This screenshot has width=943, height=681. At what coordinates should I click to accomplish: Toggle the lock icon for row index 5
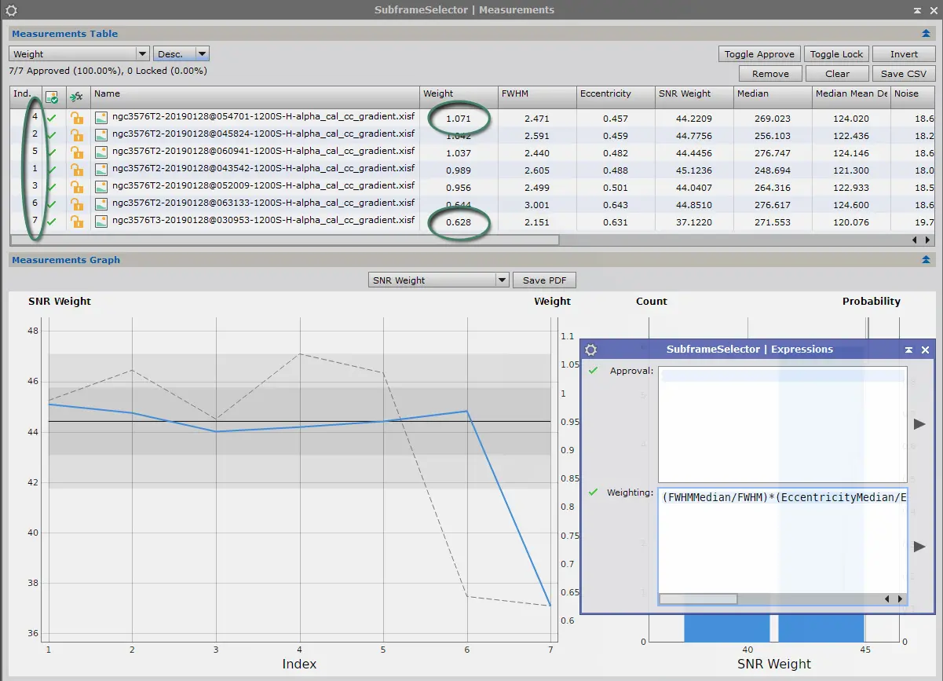pyautogui.click(x=77, y=152)
